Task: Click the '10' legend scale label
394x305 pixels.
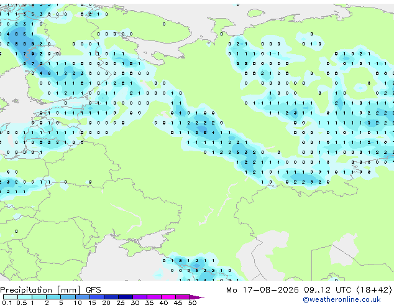Action: click(x=78, y=303)
